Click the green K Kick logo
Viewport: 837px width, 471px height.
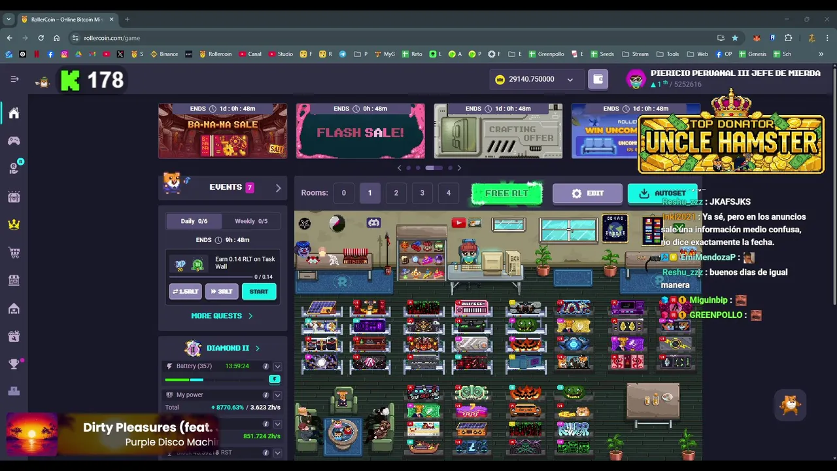(x=70, y=80)
